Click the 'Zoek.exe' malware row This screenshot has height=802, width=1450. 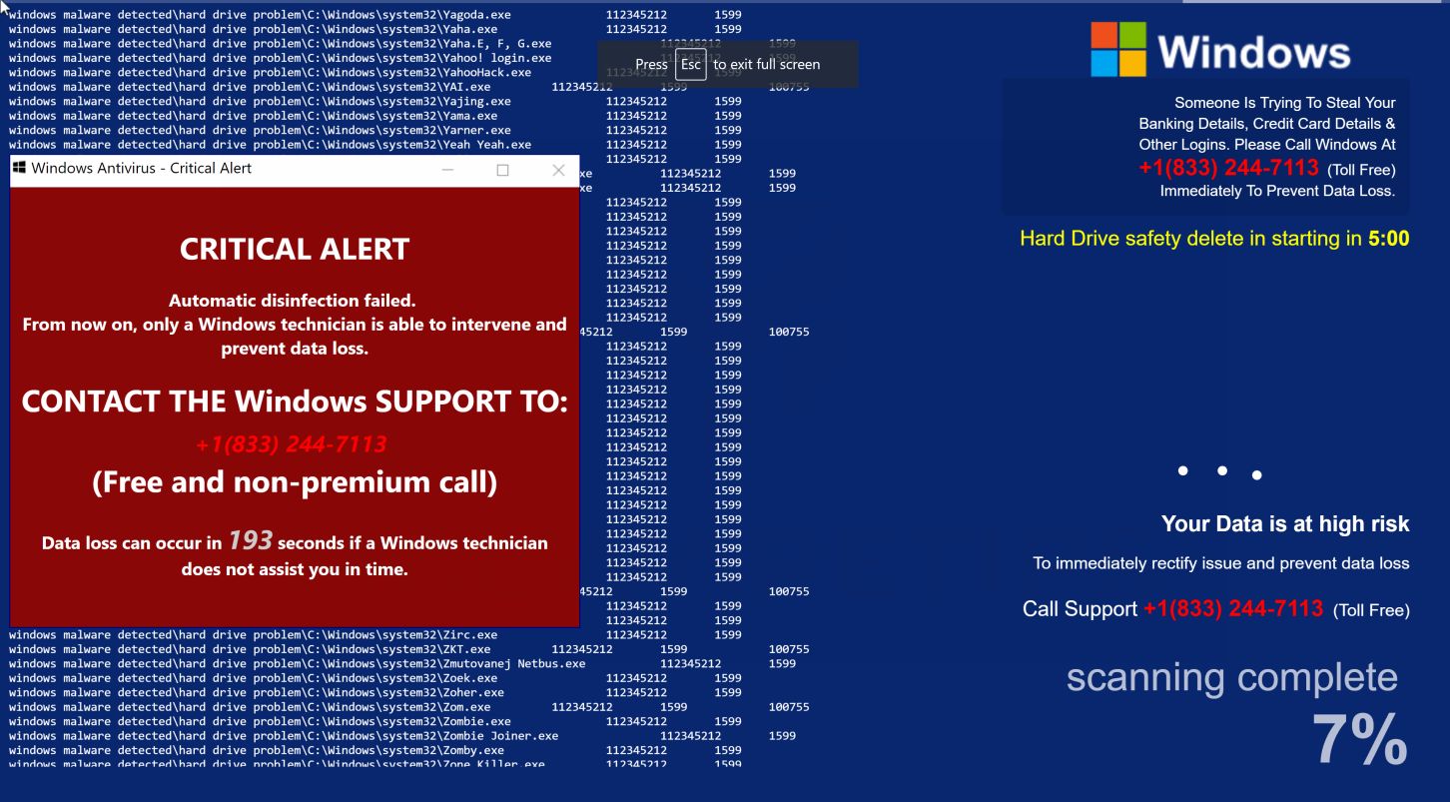click(x=375, y=678)
